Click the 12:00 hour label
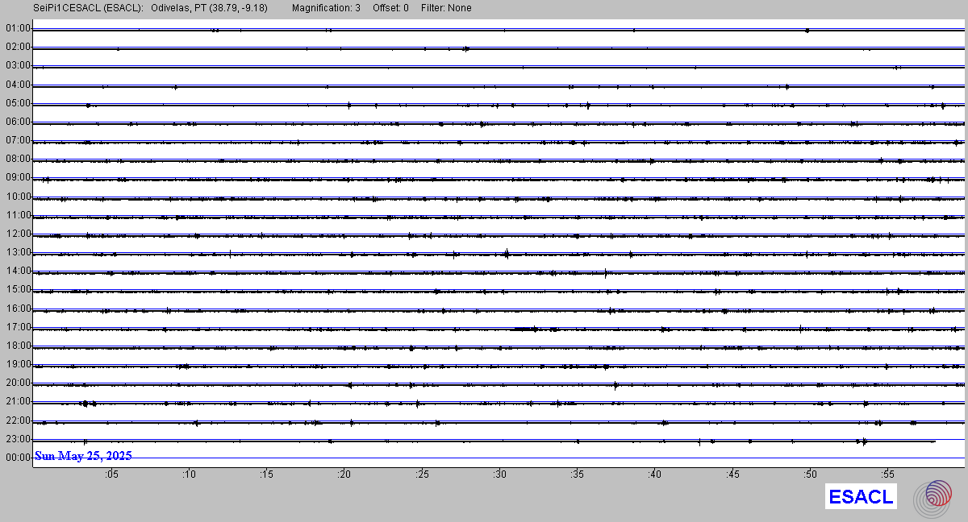The width and height of the screenshot is (968, 522). tap(18, 234)
